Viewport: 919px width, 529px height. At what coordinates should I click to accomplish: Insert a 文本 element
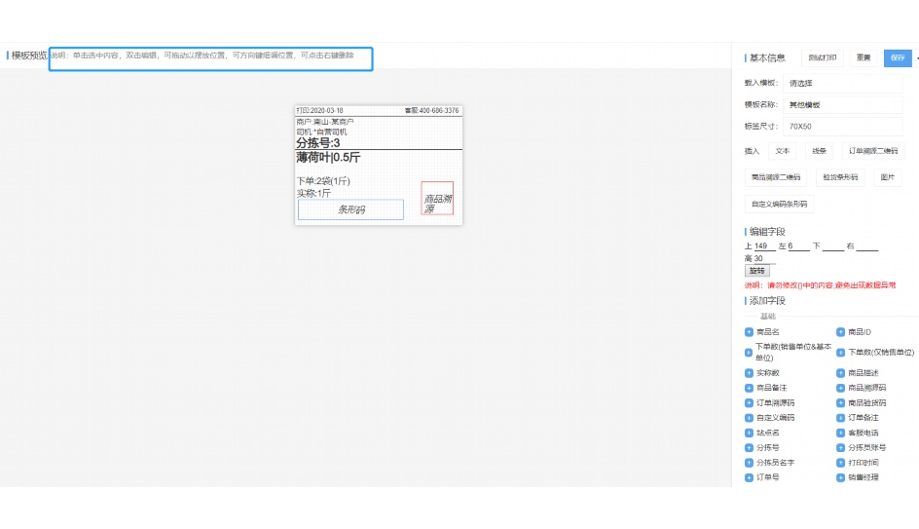point(783,151)
